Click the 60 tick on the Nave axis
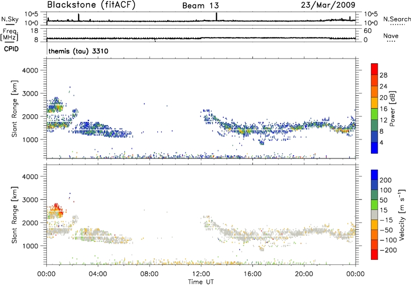This screenshot has width=411, height=285. pos(367,31)
